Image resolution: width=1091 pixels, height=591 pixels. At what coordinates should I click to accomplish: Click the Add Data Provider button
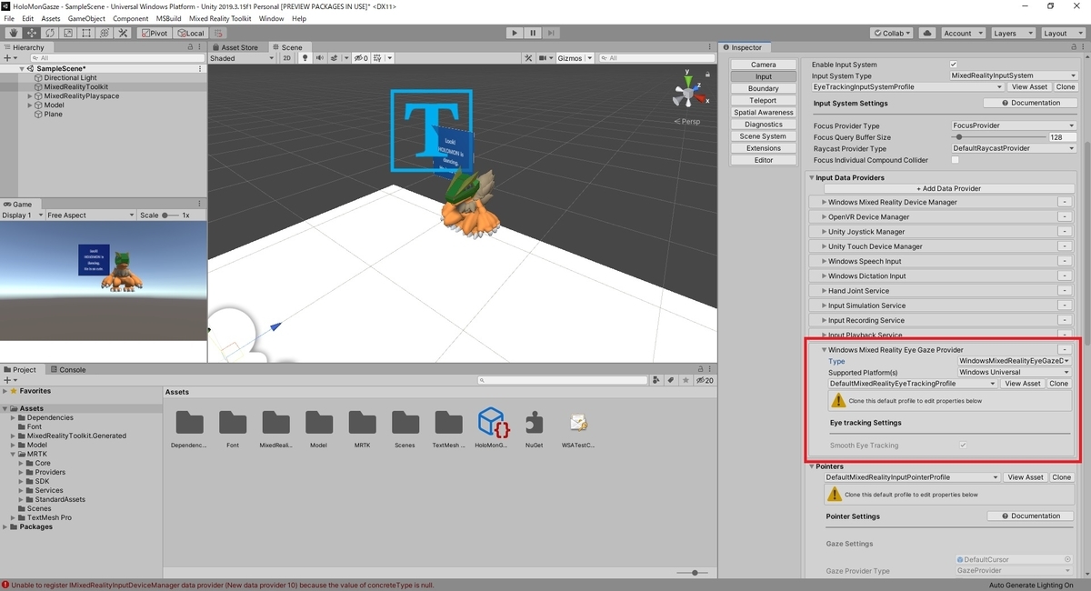point(948,188)
